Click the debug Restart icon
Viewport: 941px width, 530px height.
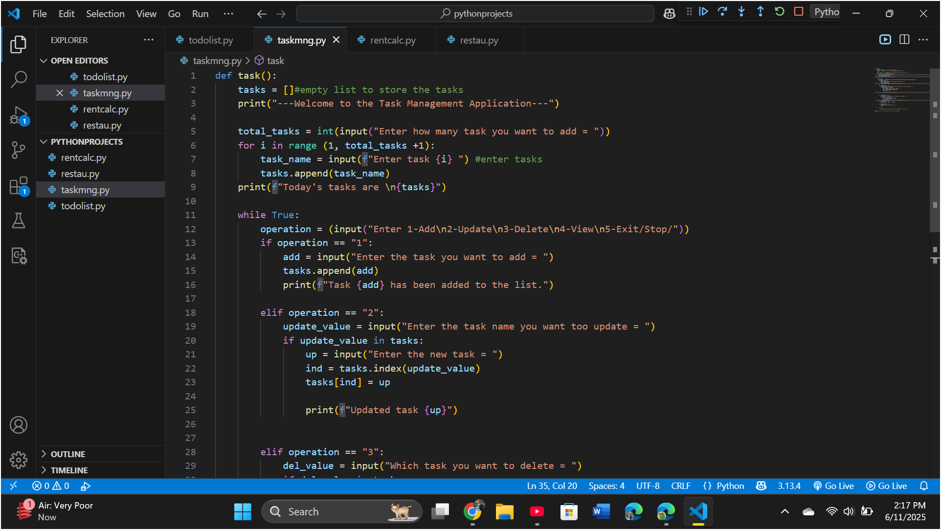(x=780, y=12)
